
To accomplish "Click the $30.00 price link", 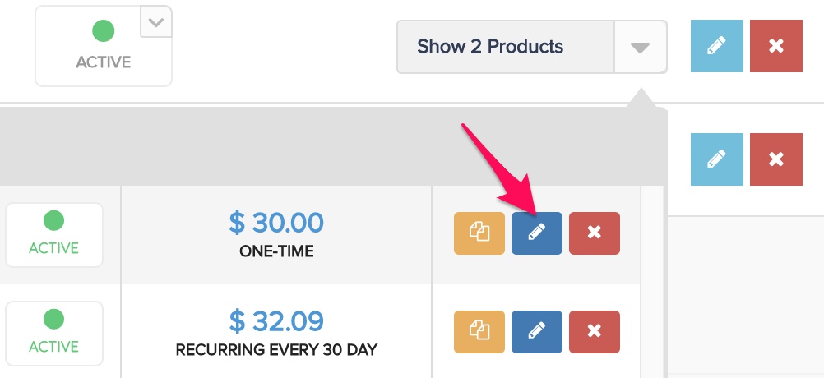I will (x=276, y=223).
